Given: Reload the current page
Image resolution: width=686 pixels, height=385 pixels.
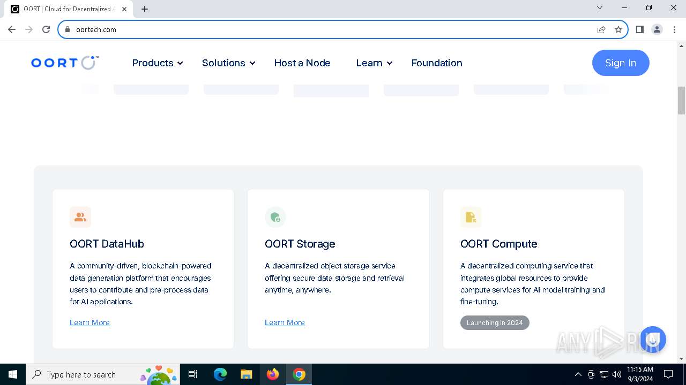Looking at the screenshot, I should tap(46, 29).
